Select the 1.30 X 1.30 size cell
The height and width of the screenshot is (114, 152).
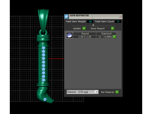[x=85, y=37]
